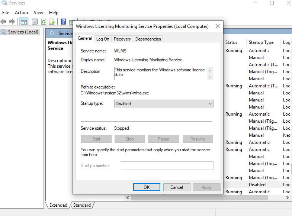Viewport: 292px width, 216px height.
Task: Open the Dependencies tab
Action: click(148, 39)
